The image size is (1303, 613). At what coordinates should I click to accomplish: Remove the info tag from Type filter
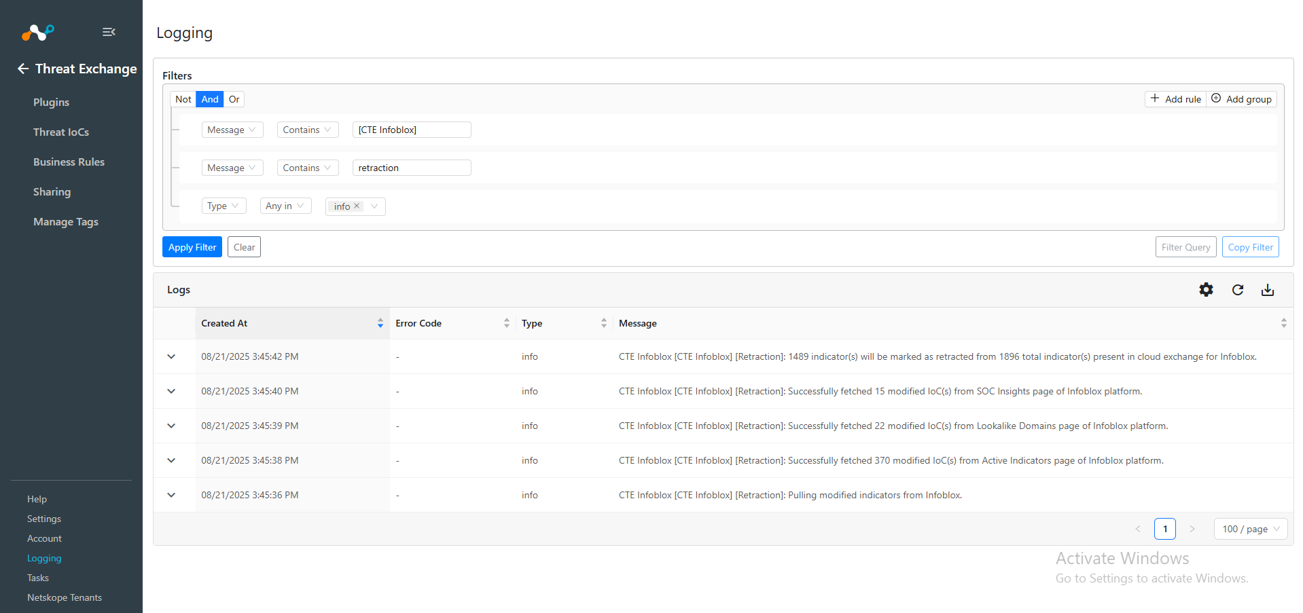coord(357,206)
